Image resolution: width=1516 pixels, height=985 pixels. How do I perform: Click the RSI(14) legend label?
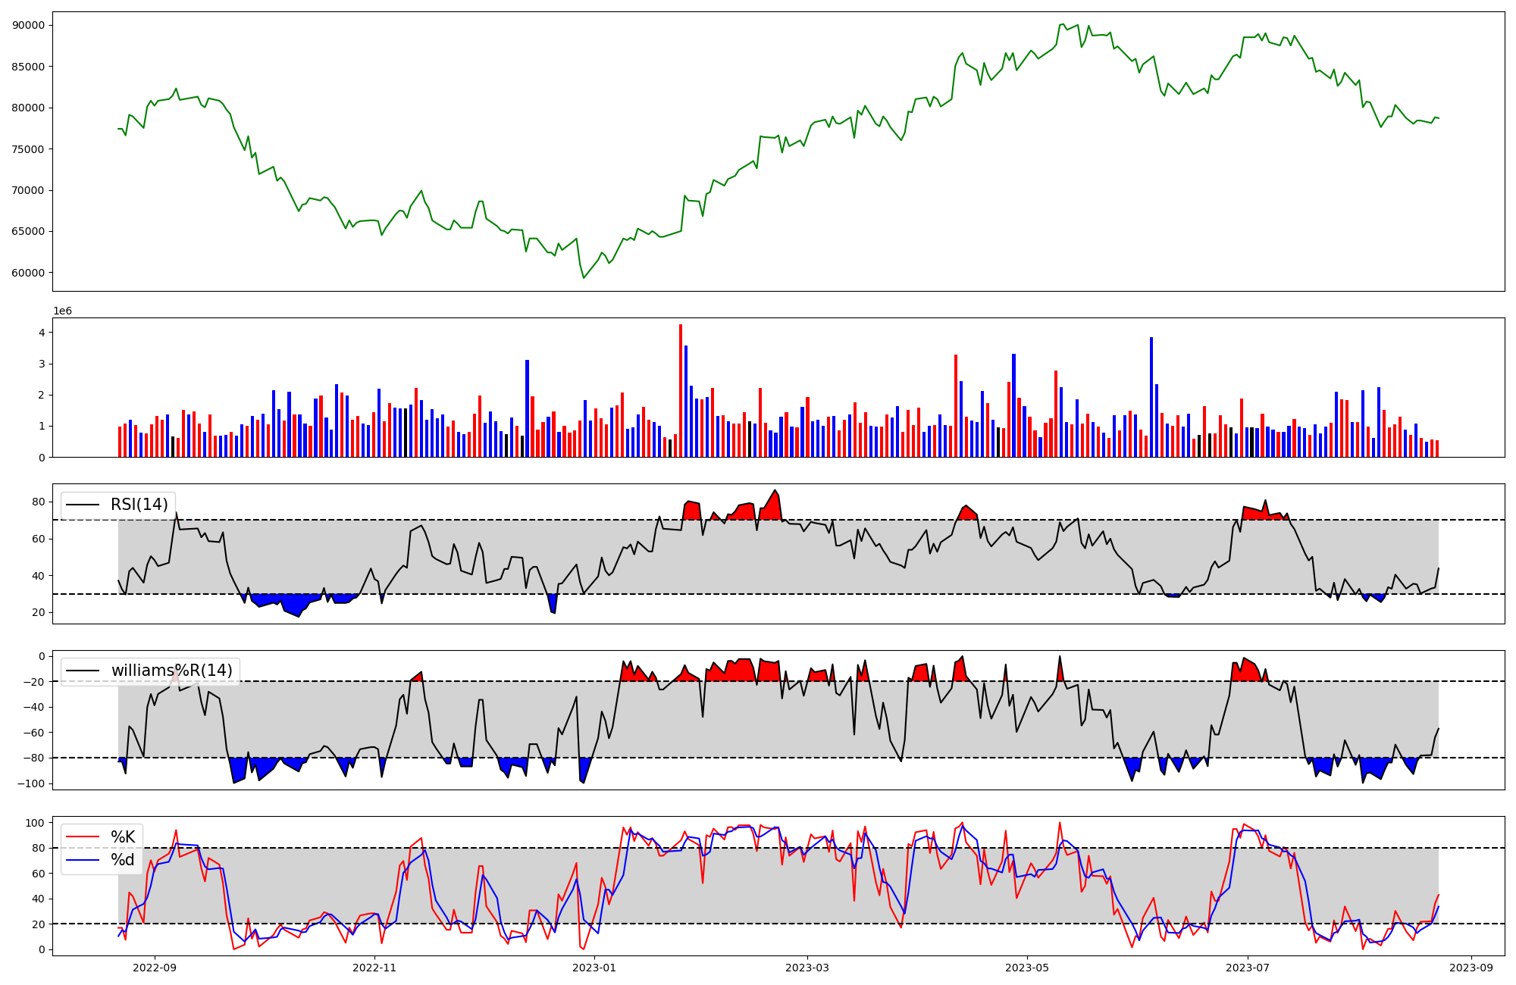139,505
